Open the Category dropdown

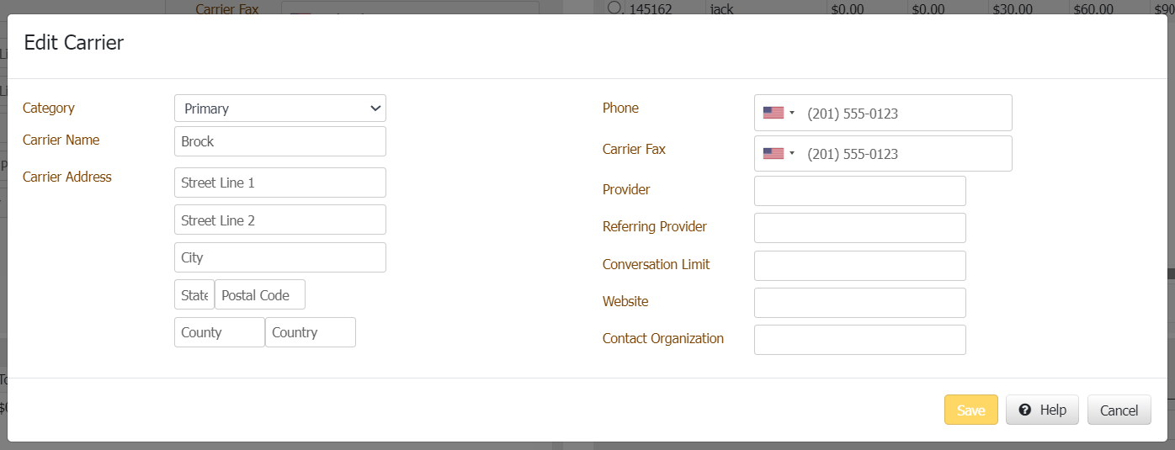pos(279,109)
